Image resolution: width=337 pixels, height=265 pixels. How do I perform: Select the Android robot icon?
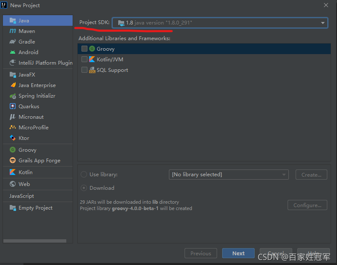pyautogui.click(x=13, y=52)
